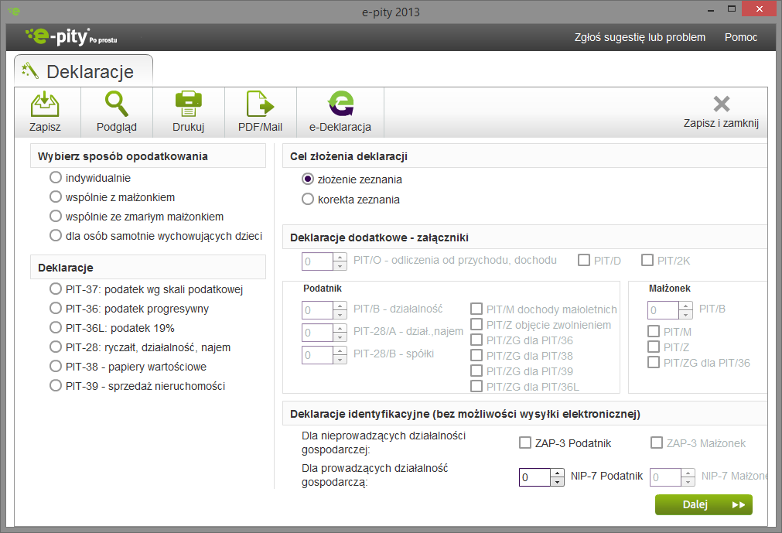782x533 pixels.
Task: Choose dla osób samotnie wychowujących dzieci
Action: click(x=56, y=235)
